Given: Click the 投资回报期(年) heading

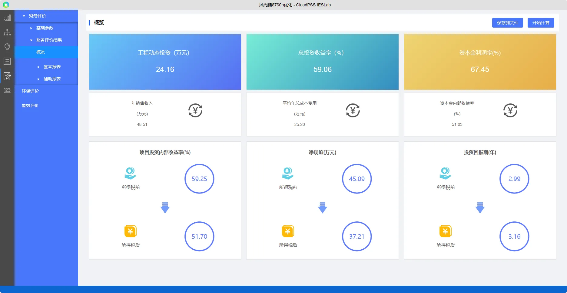Looking at the screenshot, I should tap(480, 152).
